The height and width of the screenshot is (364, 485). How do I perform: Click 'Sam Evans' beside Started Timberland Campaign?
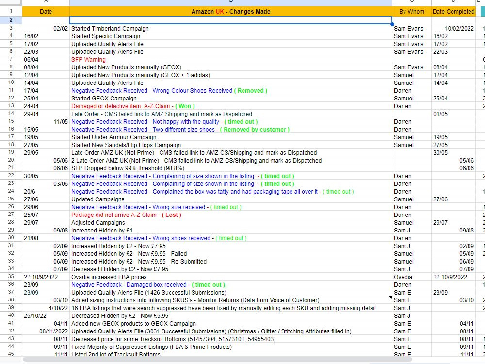click(x=412, y=29)
